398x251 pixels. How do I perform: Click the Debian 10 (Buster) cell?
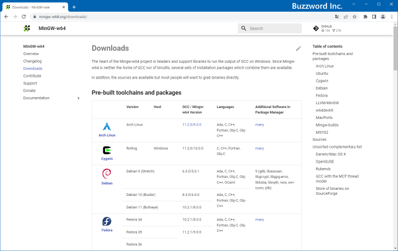141,195
